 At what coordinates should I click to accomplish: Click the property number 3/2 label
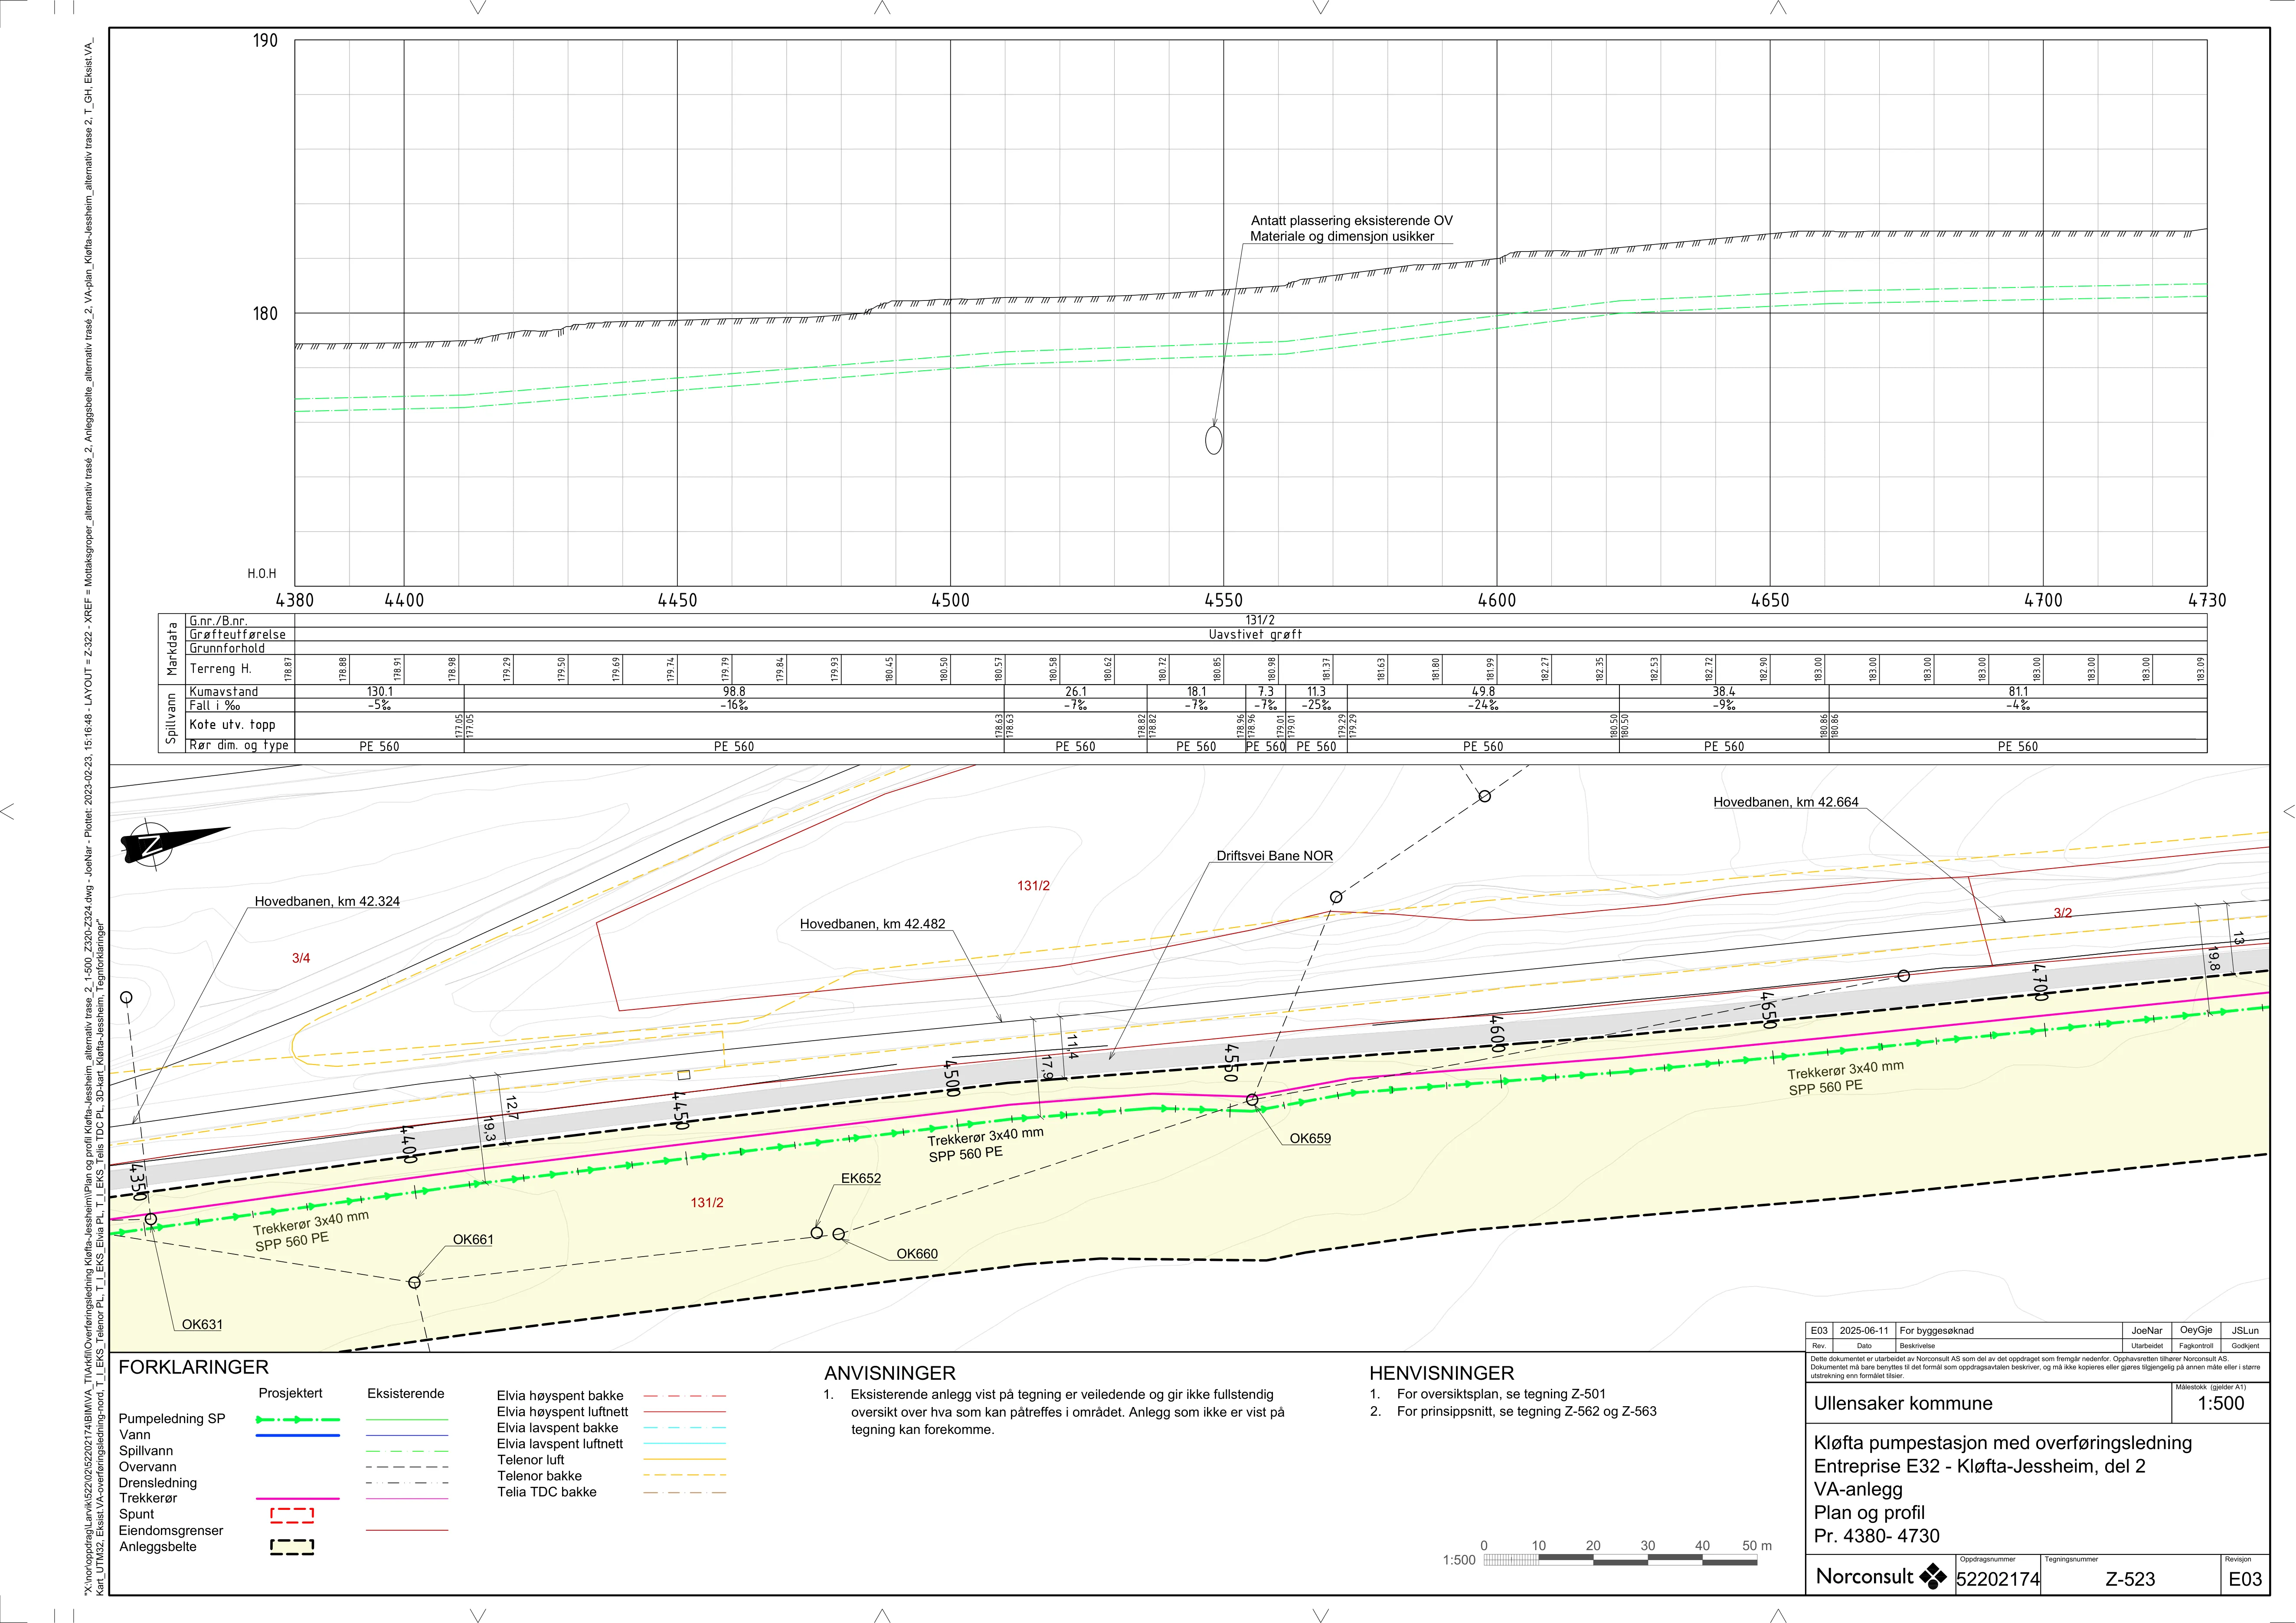pos(2063,913)
